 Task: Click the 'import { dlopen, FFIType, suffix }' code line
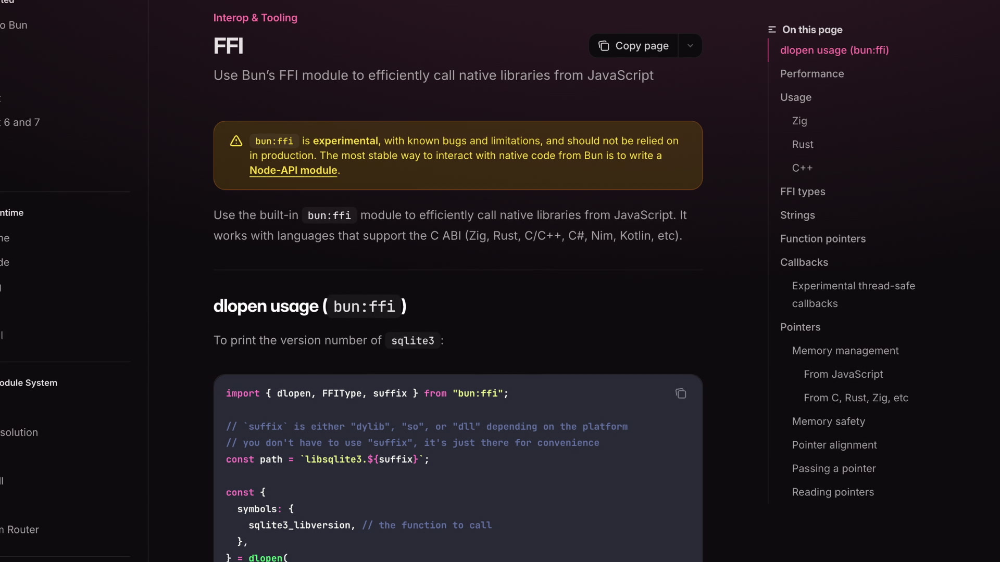tap(367, 393)
